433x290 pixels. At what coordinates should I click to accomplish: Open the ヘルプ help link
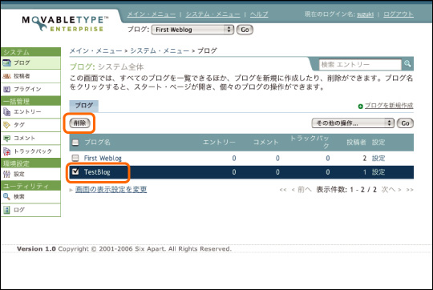[259, 14]
